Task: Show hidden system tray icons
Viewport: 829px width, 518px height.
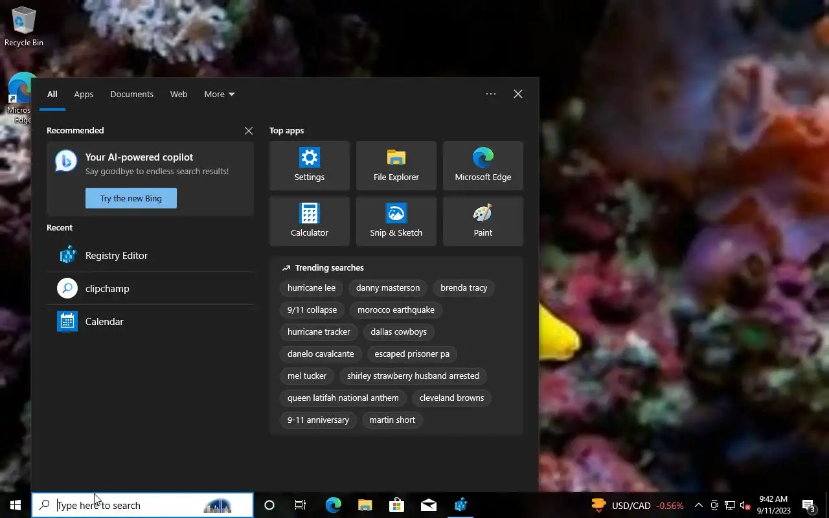Action: 698,505
